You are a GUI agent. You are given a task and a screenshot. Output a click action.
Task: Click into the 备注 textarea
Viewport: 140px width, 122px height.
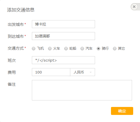coord(82,90)
